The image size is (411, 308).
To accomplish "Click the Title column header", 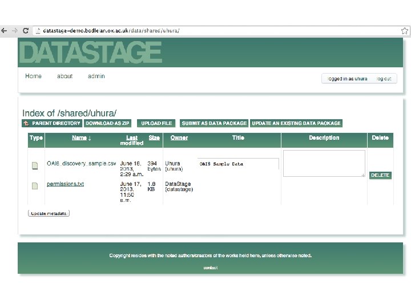I will 238,138.
